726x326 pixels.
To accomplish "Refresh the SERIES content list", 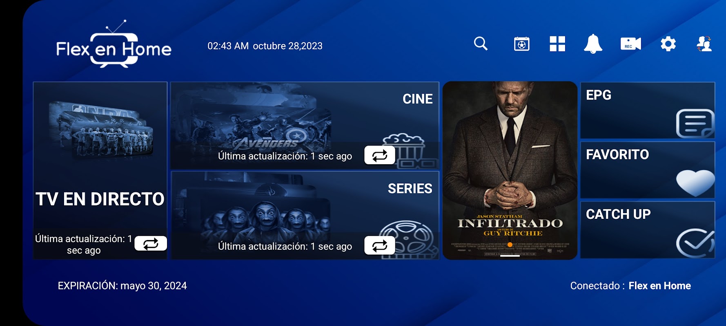I will click(379, 245).
